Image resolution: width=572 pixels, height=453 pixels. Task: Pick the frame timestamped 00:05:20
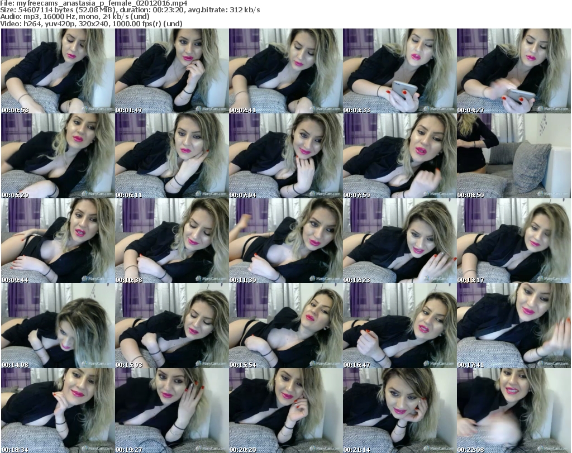point(58,156)
